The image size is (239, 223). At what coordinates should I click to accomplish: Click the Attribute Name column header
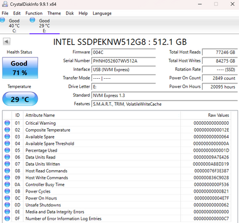tap(102, 115)
